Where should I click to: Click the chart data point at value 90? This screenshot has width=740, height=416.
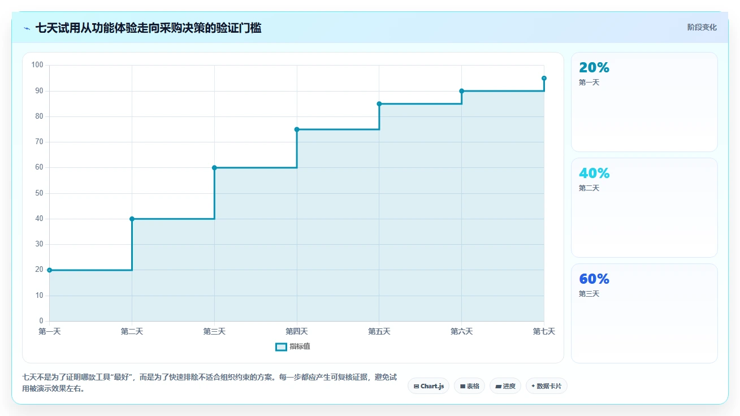click(462, 91)
